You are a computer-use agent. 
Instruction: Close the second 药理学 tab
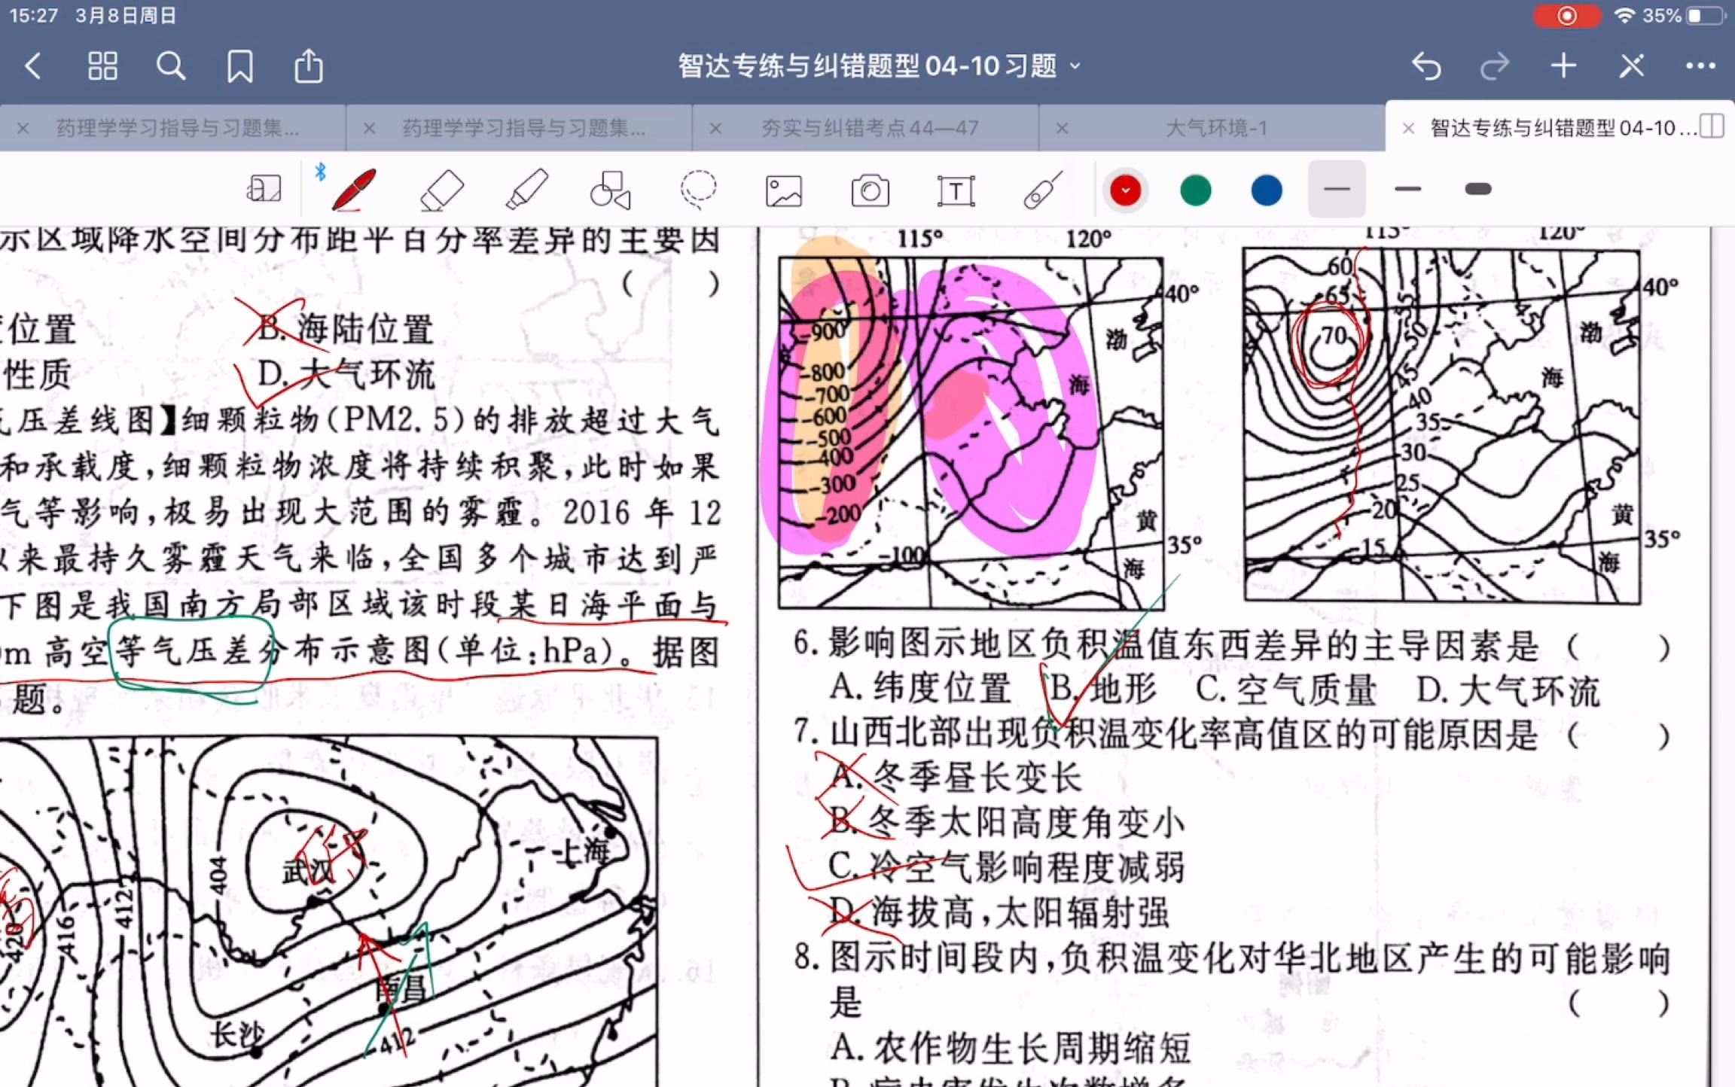(x=369, y=129)
